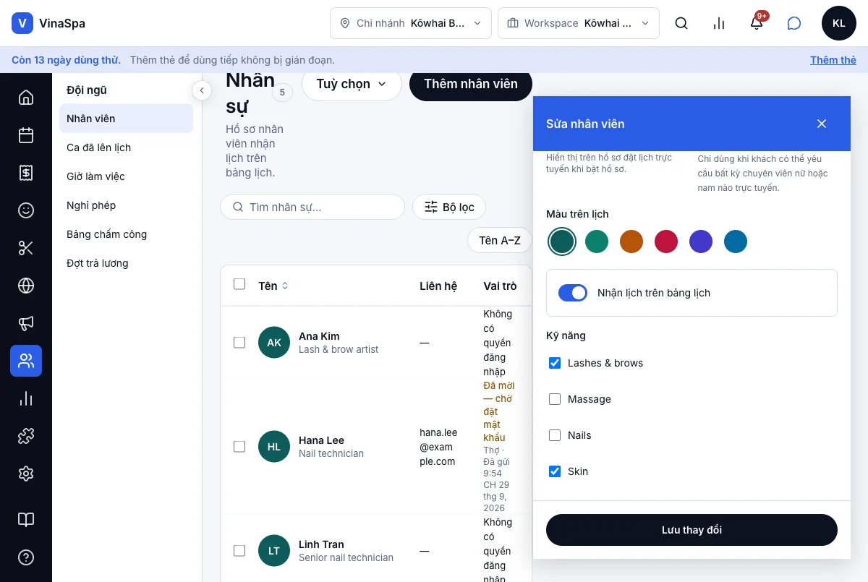
Task: Open the bar chart reports icon in the sidebar
Action: [x=26, y=398]
